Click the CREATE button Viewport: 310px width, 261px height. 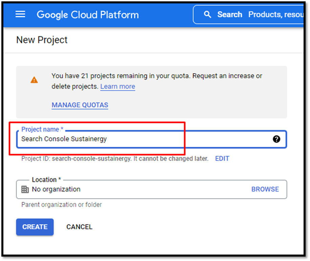point(35,227)
